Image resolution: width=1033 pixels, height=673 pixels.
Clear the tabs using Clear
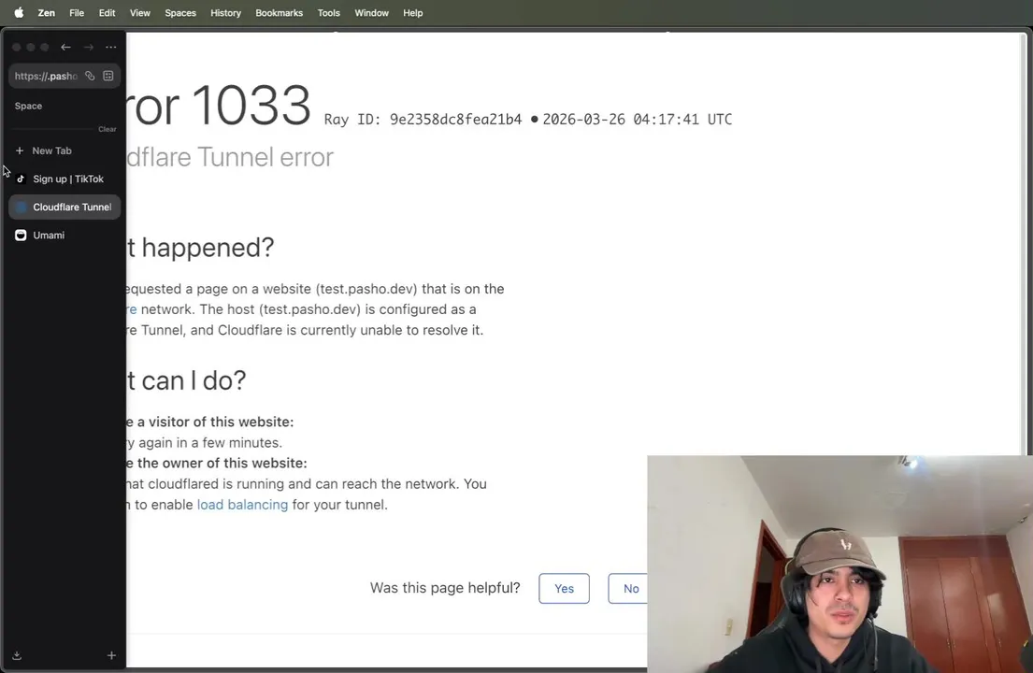point(108,129)
